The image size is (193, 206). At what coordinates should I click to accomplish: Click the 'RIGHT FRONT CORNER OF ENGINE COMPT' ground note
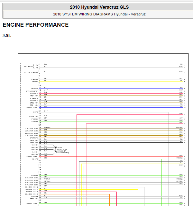(x=63, y=151)
